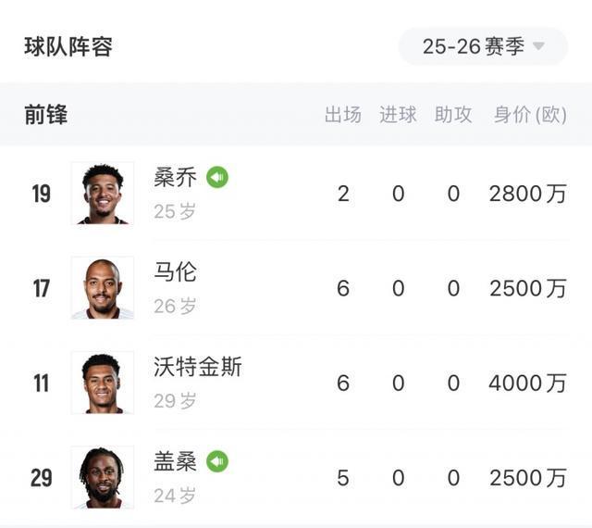
Task: Sort by 助攻 assists column
Action: pos(453,115)
